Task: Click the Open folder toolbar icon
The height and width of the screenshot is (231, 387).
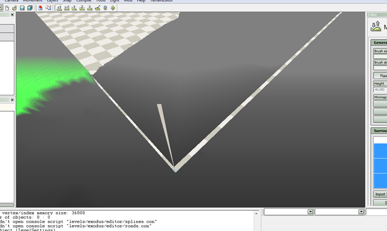Action: coord(15,8)
